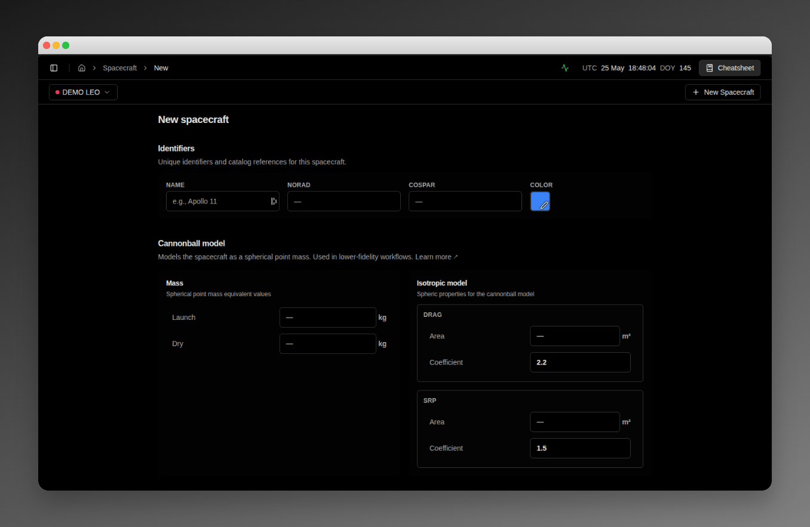Click the Dry mass input
Screen dimensions: 810x527
coord(328,344)
